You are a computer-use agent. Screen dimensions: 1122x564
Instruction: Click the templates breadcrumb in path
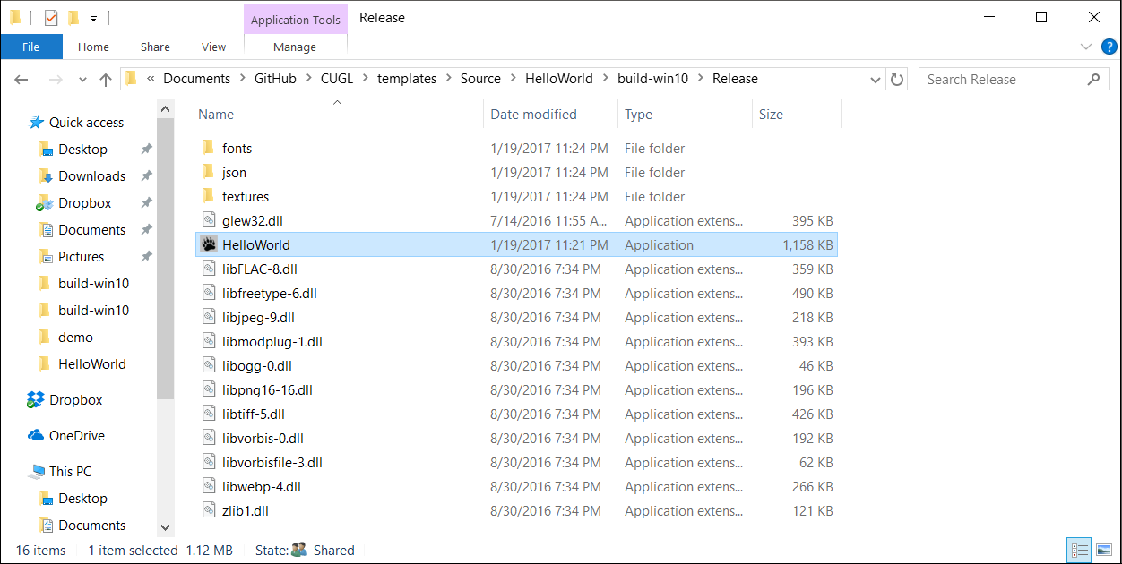[406, 79]
